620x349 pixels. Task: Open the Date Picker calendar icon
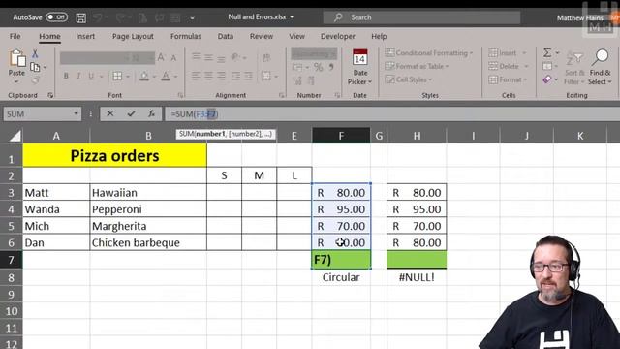pos(359,58)
